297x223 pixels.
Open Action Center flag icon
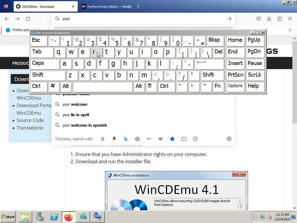255,217
